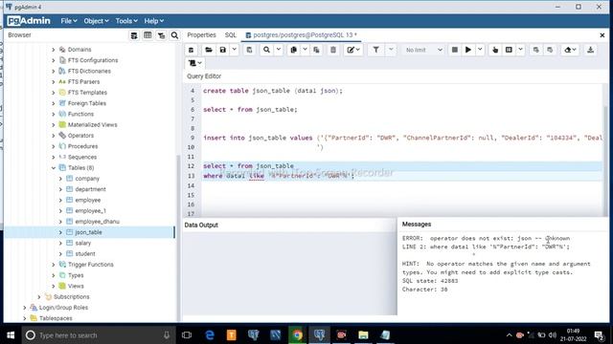
Task: Expand the Foreign Tables node
Action: [54, 103]
